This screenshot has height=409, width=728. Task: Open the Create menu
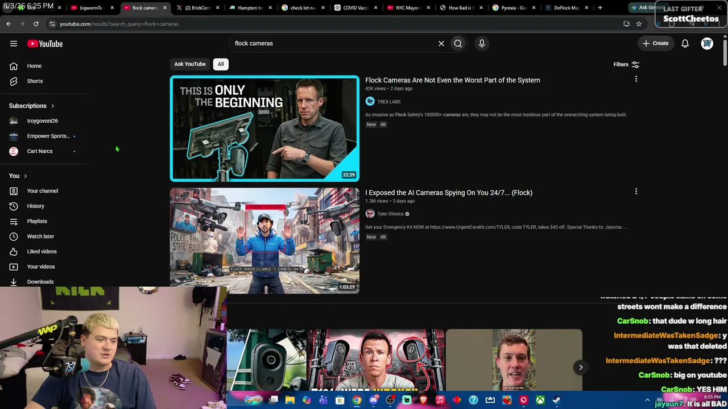[x=656, y=43]
